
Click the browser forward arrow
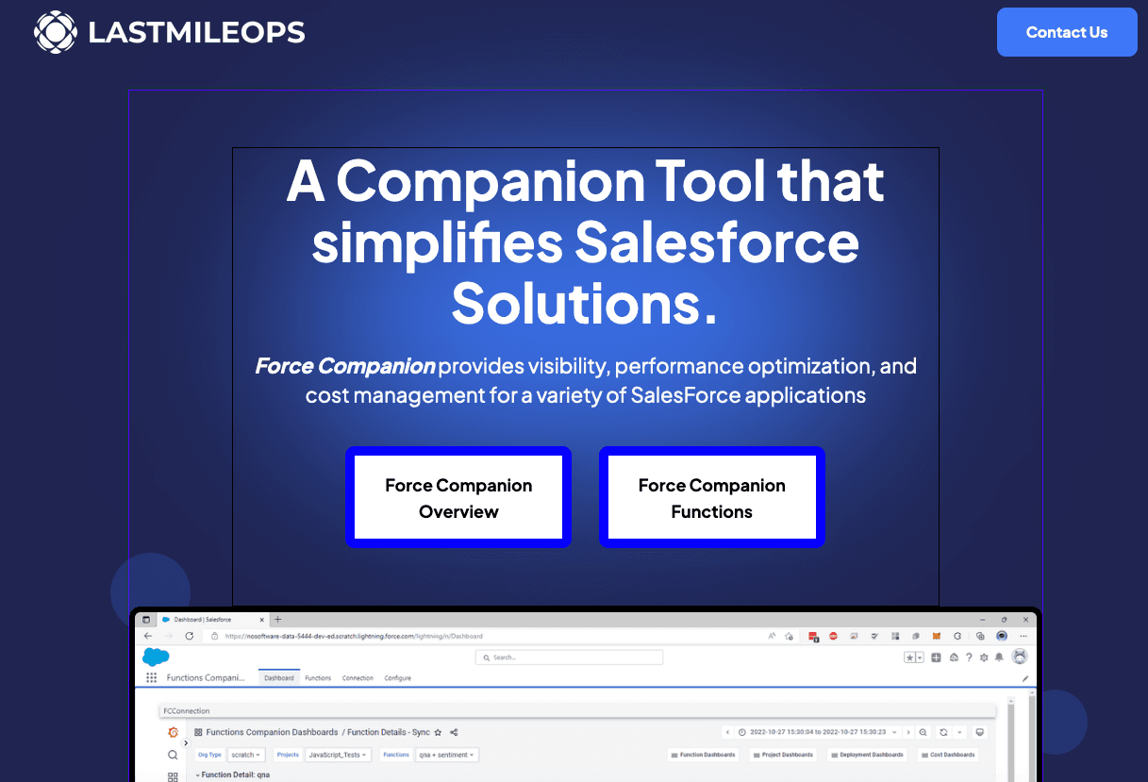point(169,636)
